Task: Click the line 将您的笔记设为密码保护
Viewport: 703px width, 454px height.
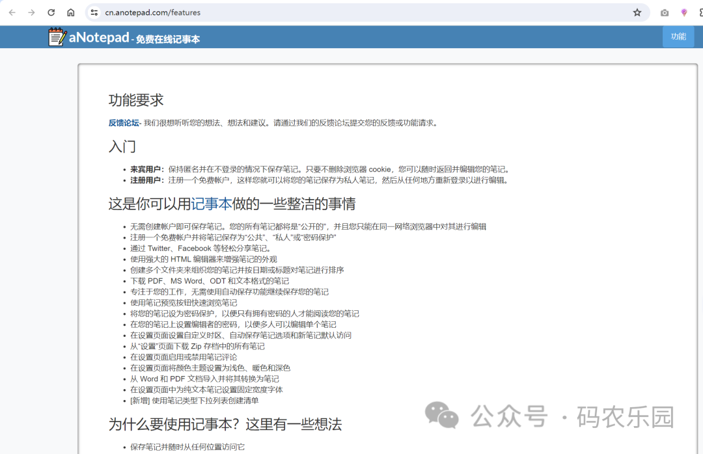Action: pyautogui.click(x=244, y=314)
